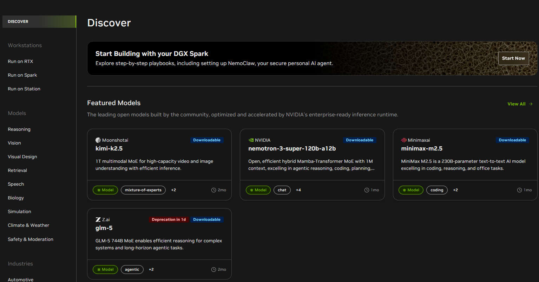Screen dimensions: 539x282
Task: Click the Minimaxai waveform logo icon
Action: [404, 140]
